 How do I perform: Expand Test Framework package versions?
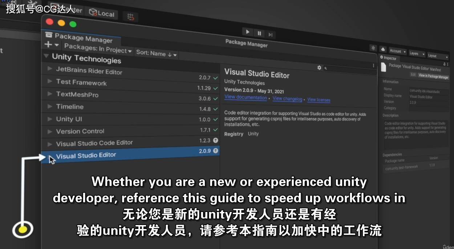point(50,81)
